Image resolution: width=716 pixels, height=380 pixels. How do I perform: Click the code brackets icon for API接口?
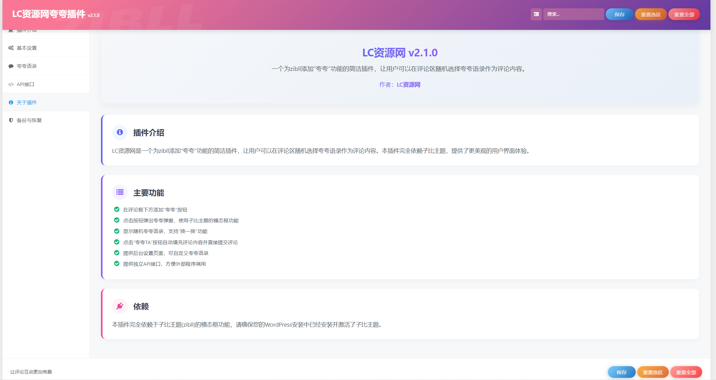tap(11, 84)
